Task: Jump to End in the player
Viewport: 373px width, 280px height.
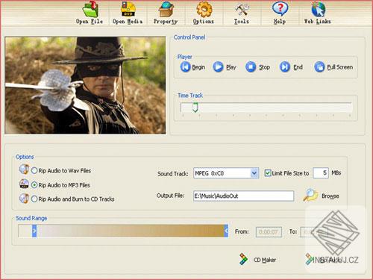Action: pos(285,67)
